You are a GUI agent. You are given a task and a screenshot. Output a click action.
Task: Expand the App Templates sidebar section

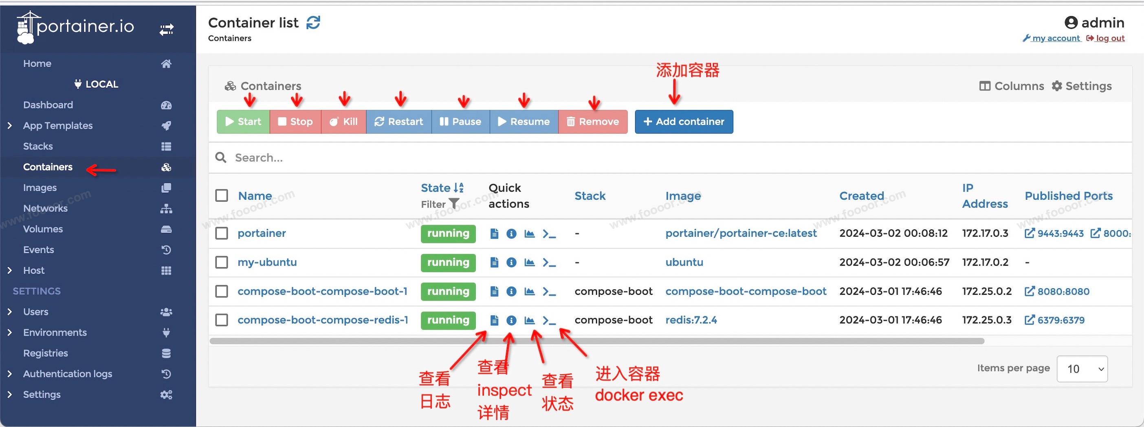(10, 126)
